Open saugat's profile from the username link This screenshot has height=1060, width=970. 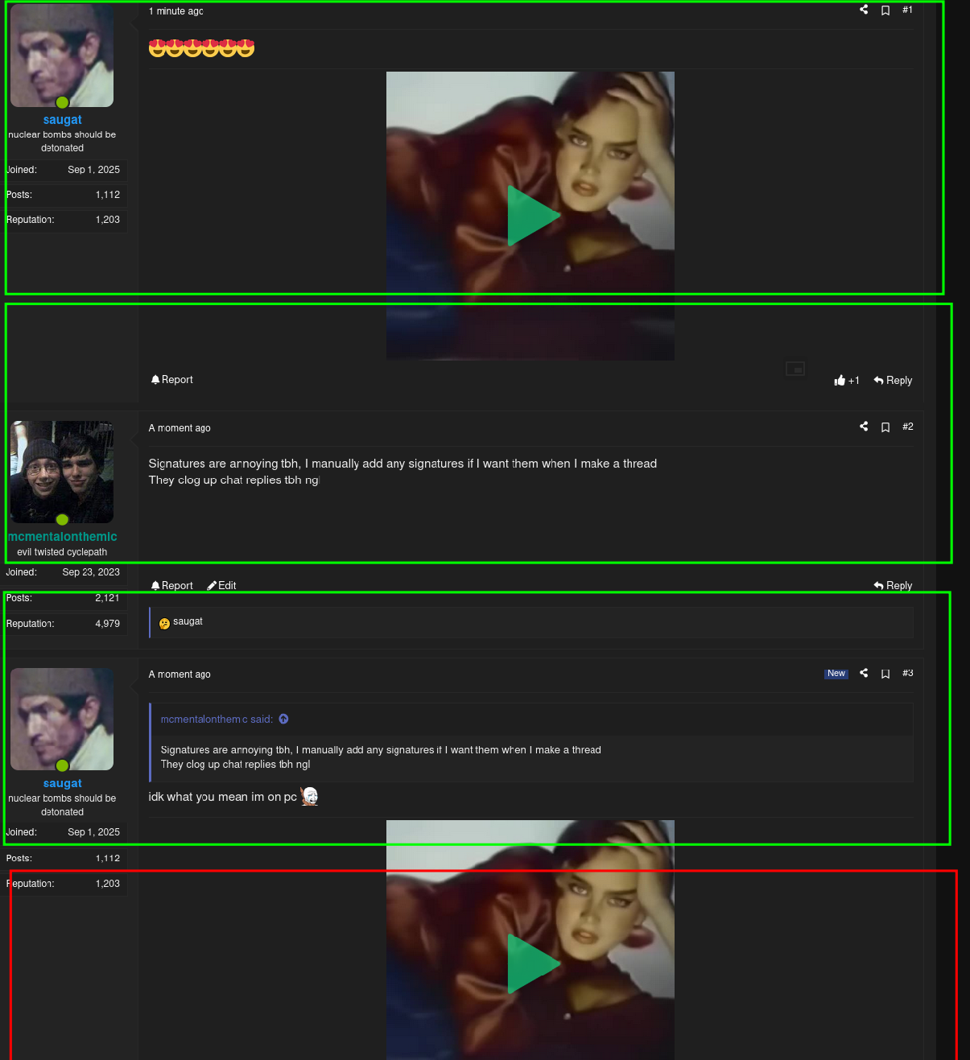click(62, 119)
